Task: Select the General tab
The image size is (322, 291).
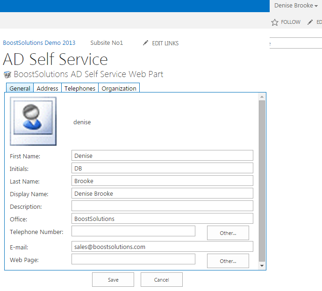Action: point(20,88)
